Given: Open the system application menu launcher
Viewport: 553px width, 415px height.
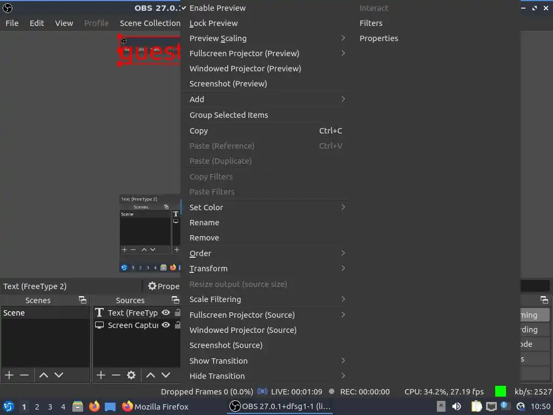Looking at the screenshot, I should (8, 406).
